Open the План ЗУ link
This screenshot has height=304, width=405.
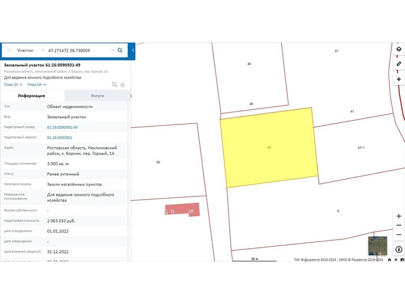point(13,85)
